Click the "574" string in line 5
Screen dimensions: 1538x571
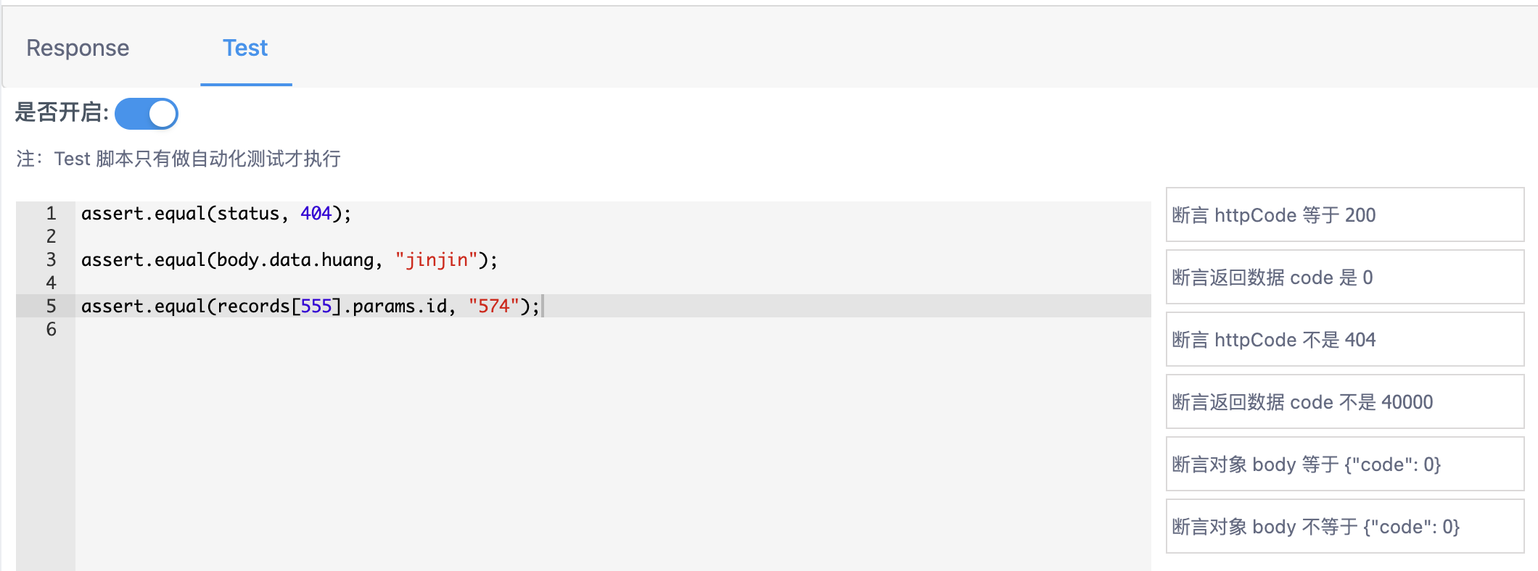pyautogui.click(x=494, y=307)
